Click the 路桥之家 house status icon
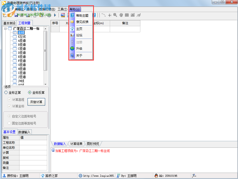 (x=43, y=176)
